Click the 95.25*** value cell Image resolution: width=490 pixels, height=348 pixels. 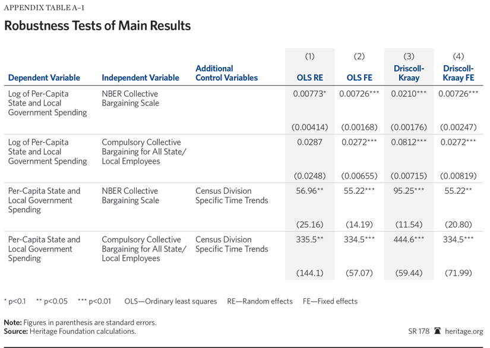tap(409, 191)
